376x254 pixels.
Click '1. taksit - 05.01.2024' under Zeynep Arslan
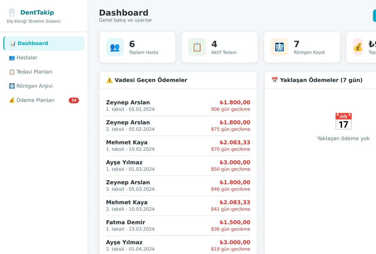click(130, 109)
